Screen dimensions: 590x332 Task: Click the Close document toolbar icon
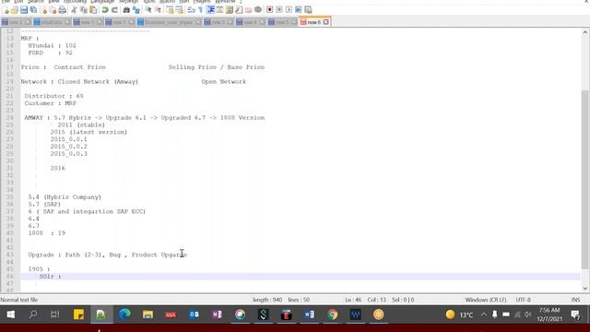(43, 10)
